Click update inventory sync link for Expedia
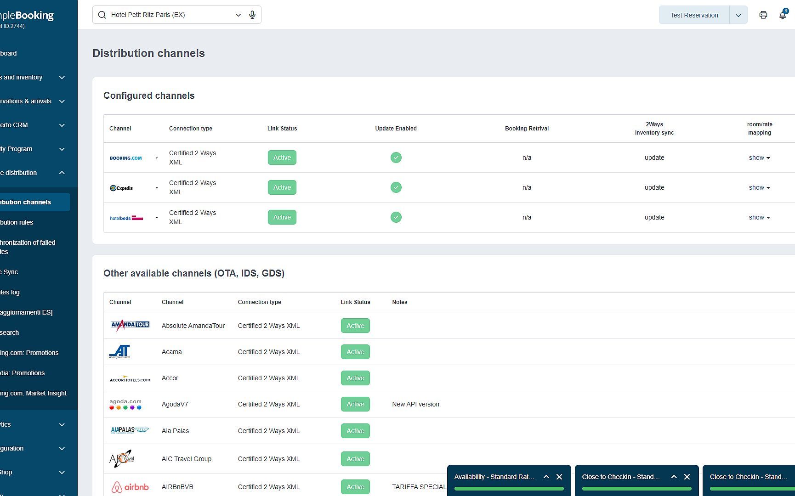The height and width of the screenshot is (496, 795). (654, 187)
